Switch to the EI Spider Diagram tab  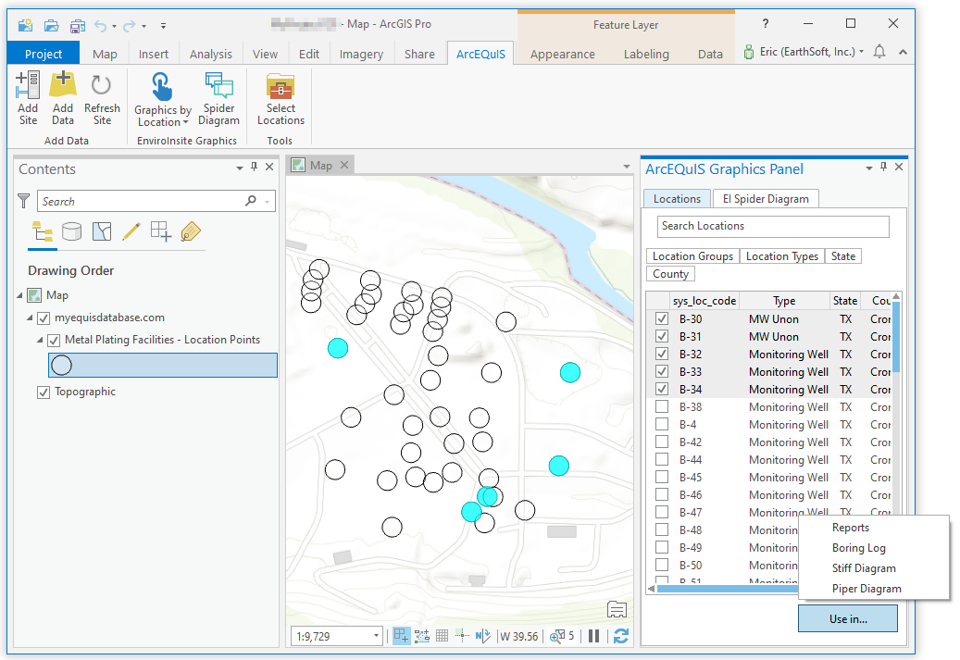[x=766, y=198]
